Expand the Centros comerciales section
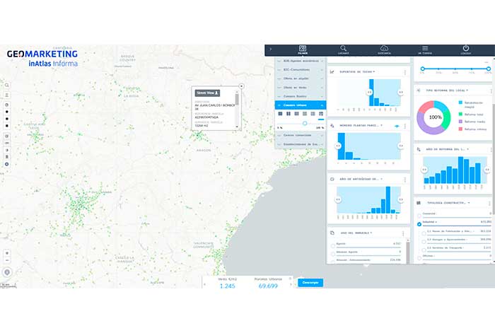The width and height of the screenshot is (495, 333). (x=301, y=135)
